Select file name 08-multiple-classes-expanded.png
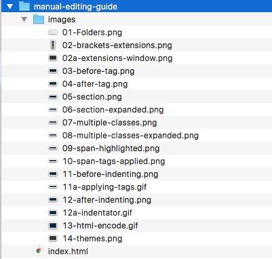This screenshot has width=272, height=259. pos(130,136)
